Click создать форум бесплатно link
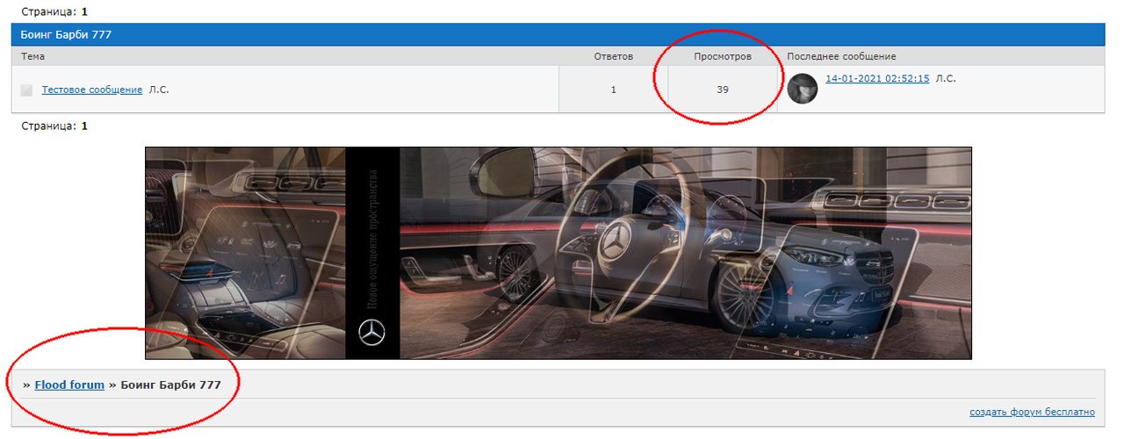Image resolution: width=1124 pixels, height=439 pixels. point(1033,412)
